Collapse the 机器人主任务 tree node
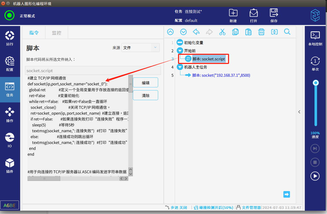The image size is (327, 214). (180, 67)
